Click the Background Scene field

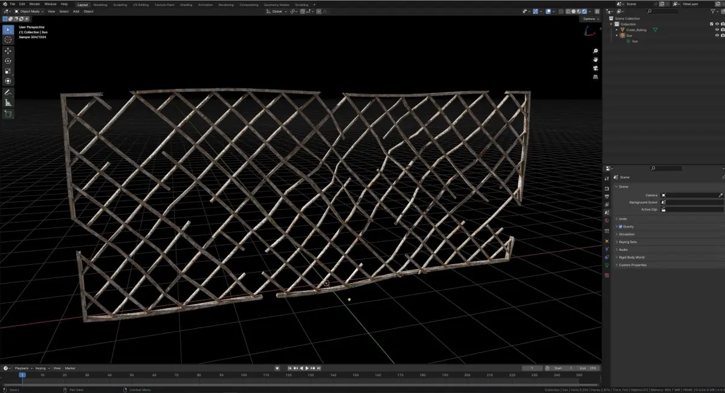pyautogui.click(x=692, y=203)
